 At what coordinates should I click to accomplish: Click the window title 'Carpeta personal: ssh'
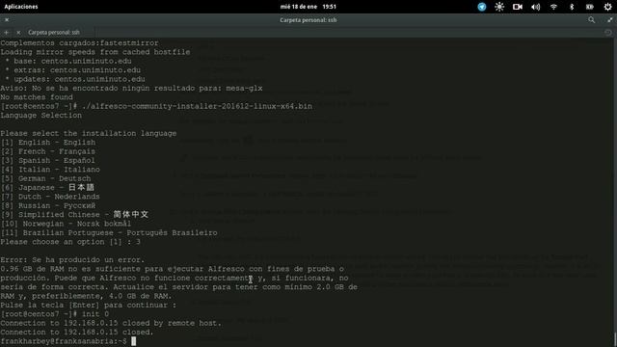coord(308,20)
